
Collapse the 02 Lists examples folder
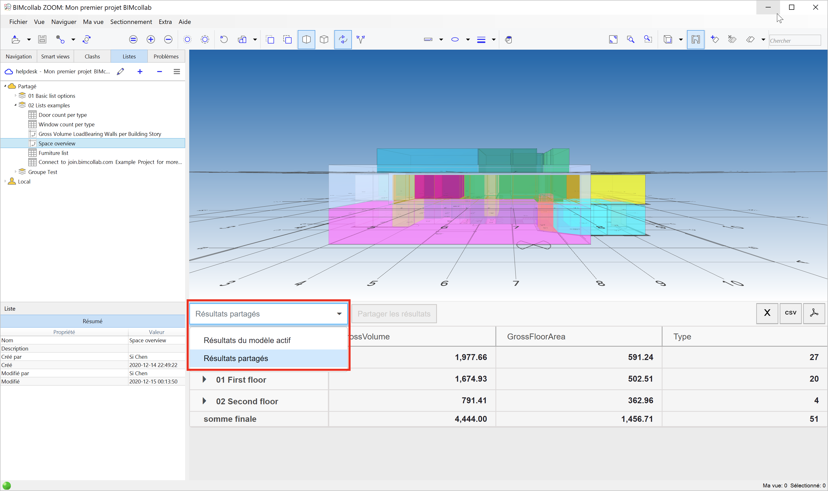[15, 105]
